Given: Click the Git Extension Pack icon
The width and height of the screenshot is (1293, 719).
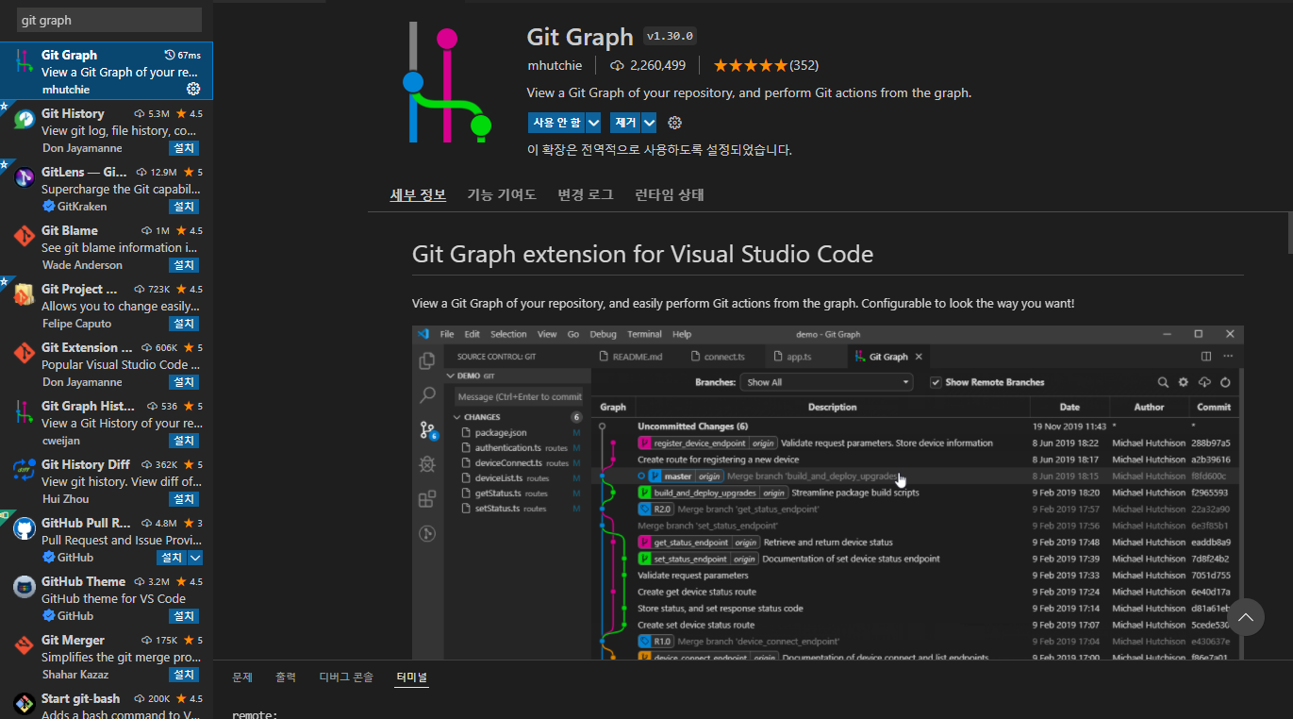Looking at the screenshot, I should [x=25, y=355].
